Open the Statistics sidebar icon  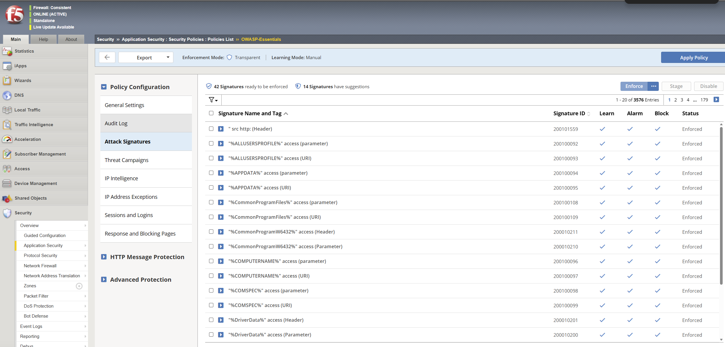point(7,51)
